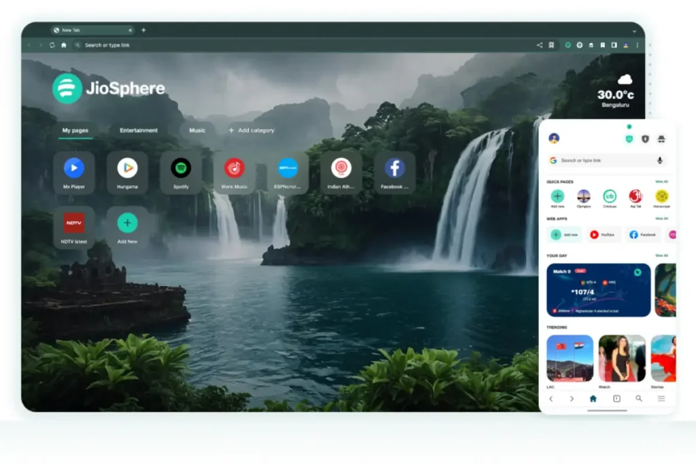The image size is (696, 464).
Task: Open the Mx Player shortcut tile
Action: pyautogui.click(x=73, y=172)
